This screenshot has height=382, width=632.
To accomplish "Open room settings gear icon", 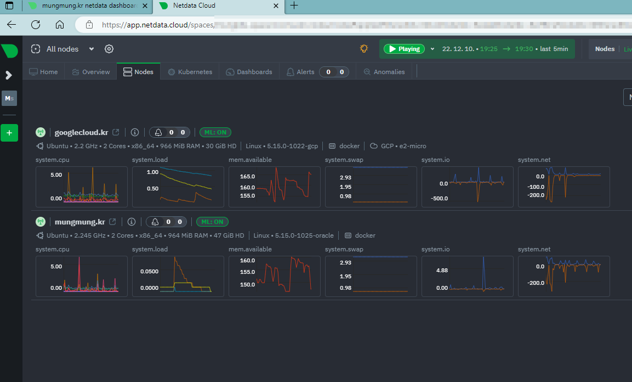I will [x=109, y=49].
